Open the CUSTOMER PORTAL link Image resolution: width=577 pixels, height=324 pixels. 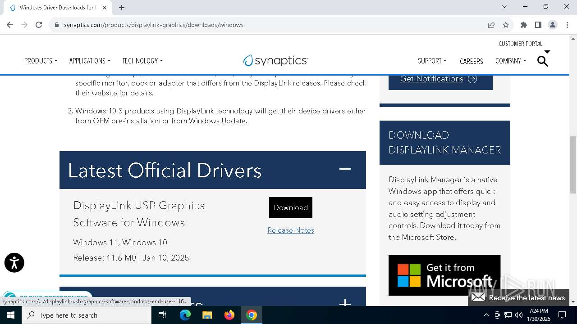520,44
